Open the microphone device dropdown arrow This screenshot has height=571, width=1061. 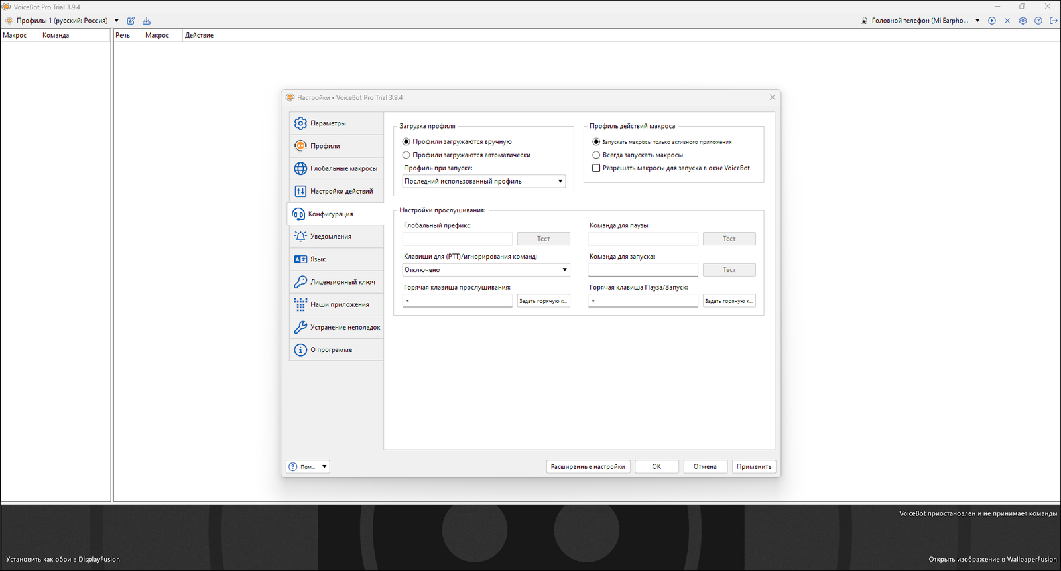(977, 21)
